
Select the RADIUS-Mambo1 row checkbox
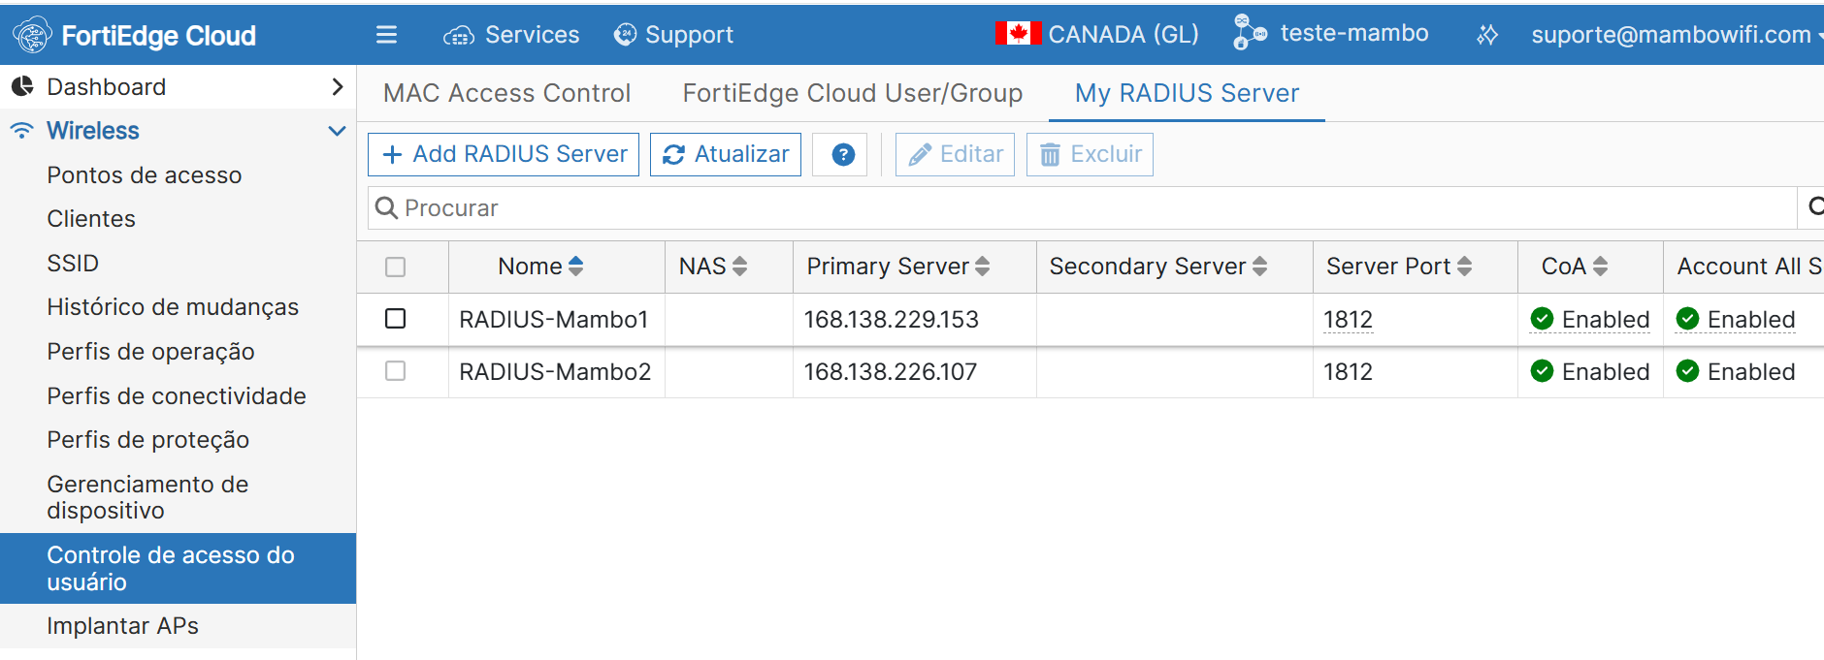(395, 319)
